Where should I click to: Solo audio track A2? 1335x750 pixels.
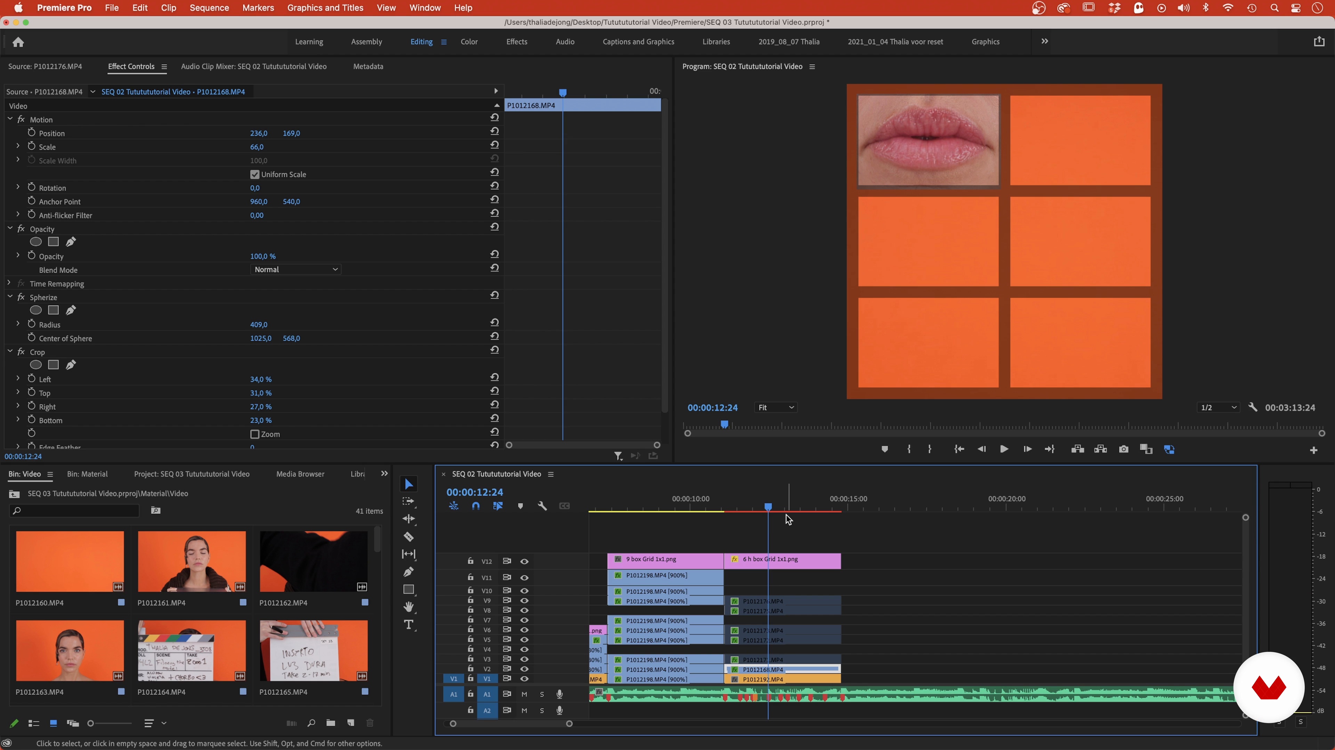click(x=542, y=711)
